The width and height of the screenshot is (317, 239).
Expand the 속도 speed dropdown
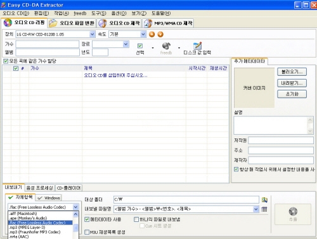click(143, 34)
